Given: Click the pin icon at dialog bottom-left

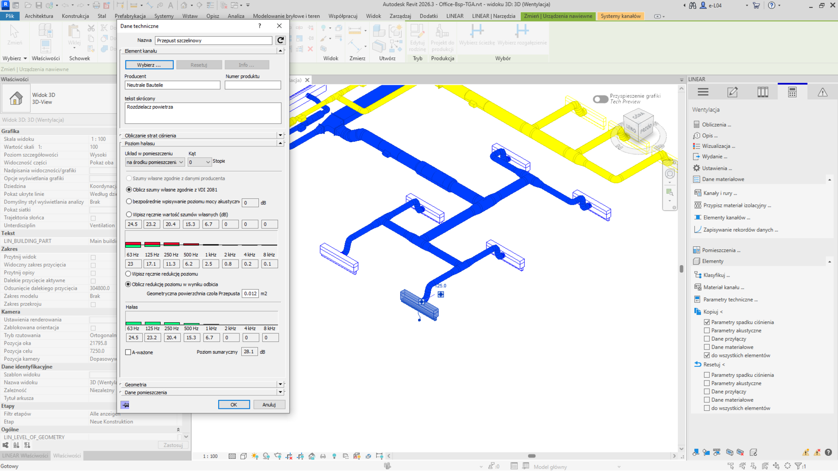Looking at the screenshot, I should (x=125, y=405).
